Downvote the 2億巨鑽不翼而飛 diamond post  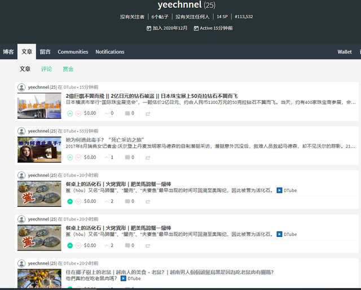pyautogui.click(x=78, y=114)
